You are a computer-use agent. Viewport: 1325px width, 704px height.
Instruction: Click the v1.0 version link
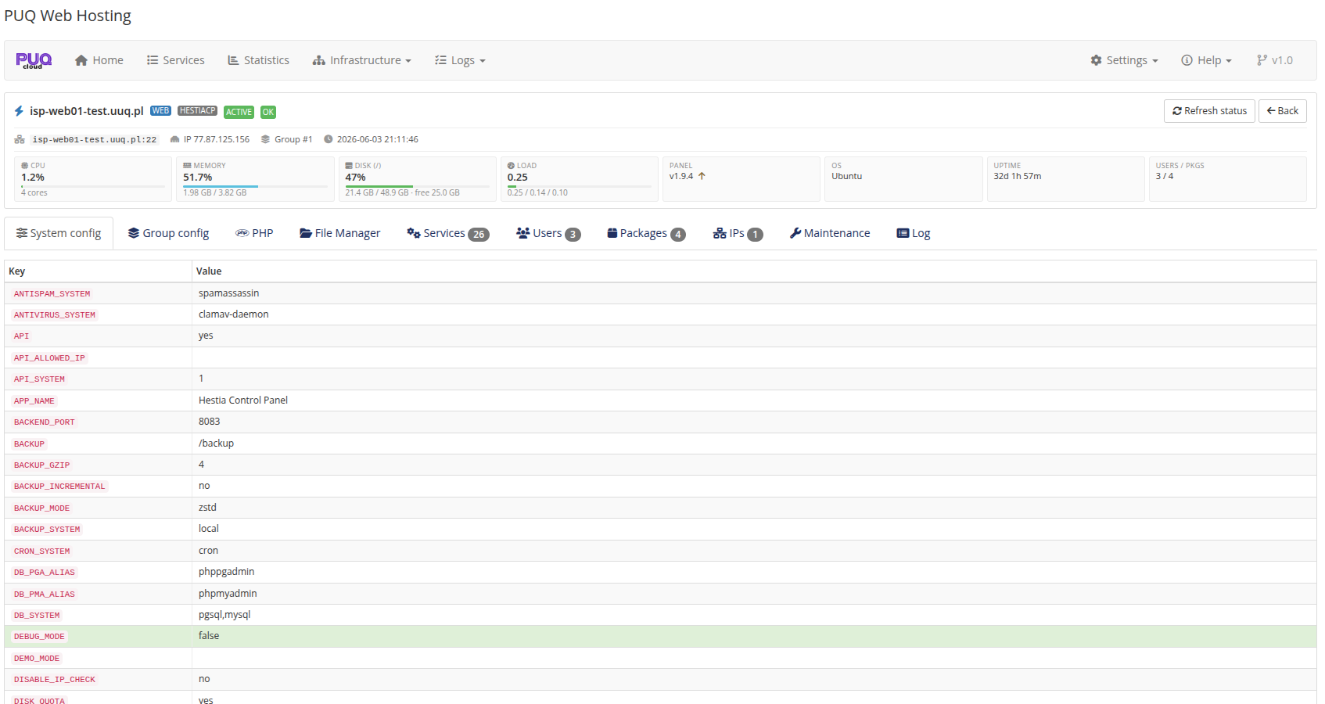pyautogui.click(x=1275, y=60)
